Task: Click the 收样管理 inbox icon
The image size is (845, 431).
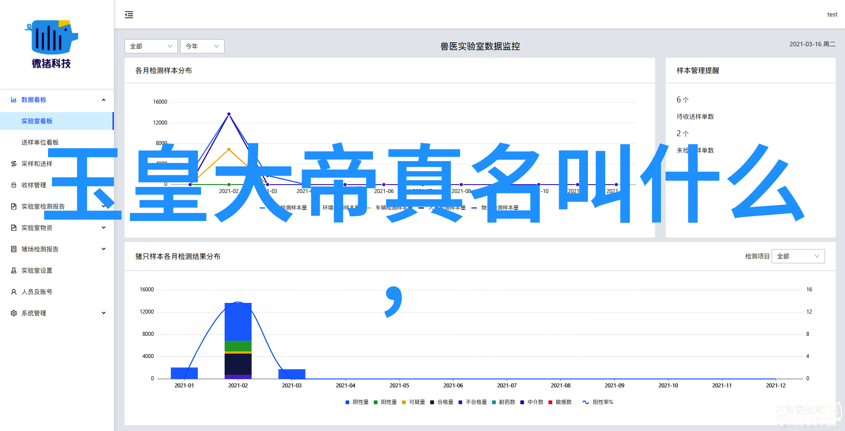Action: pos(14,185)
